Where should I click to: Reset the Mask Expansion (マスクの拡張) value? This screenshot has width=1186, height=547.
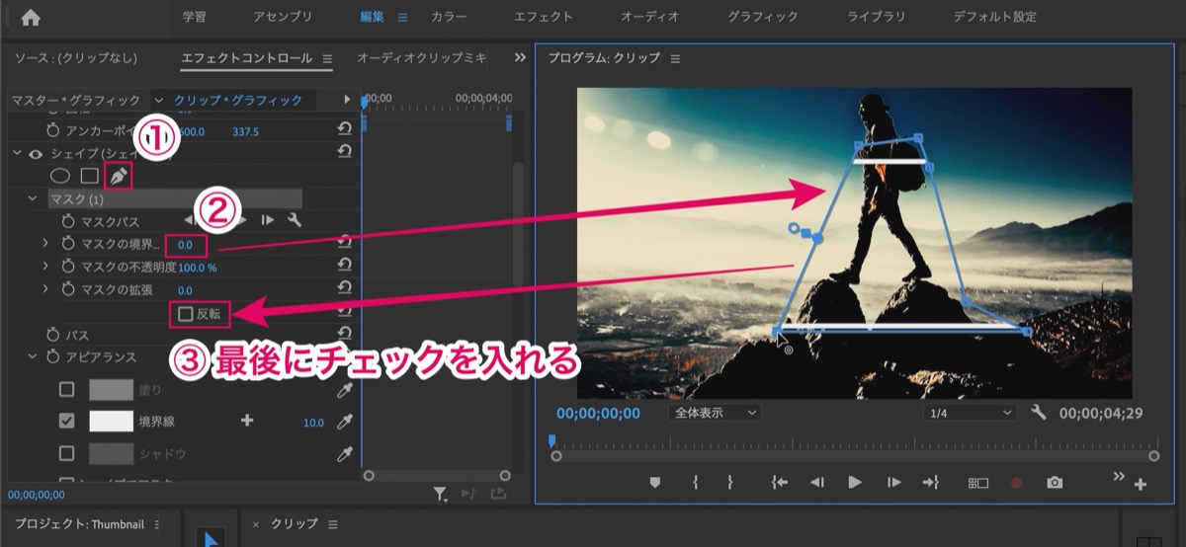345,289
